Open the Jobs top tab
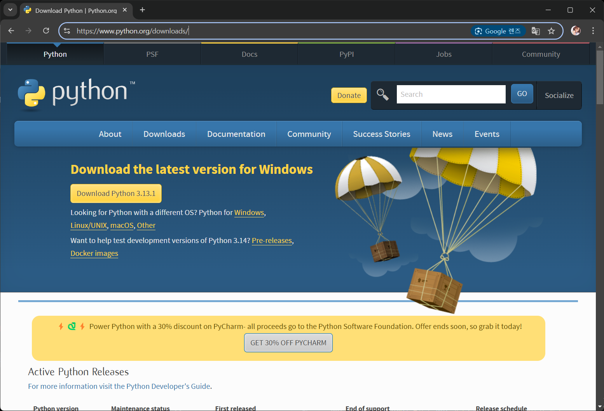 coord(444,54)
